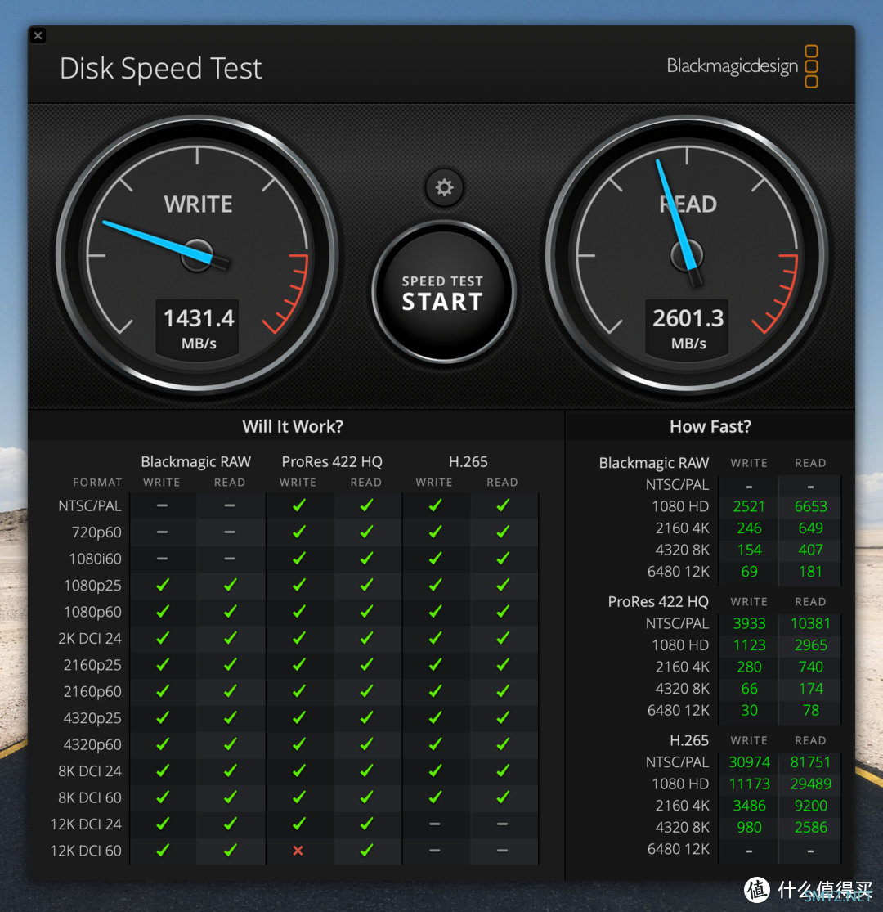Click ProRes 422 HQ NTSC/PAL write value 3933

point(749,623)
